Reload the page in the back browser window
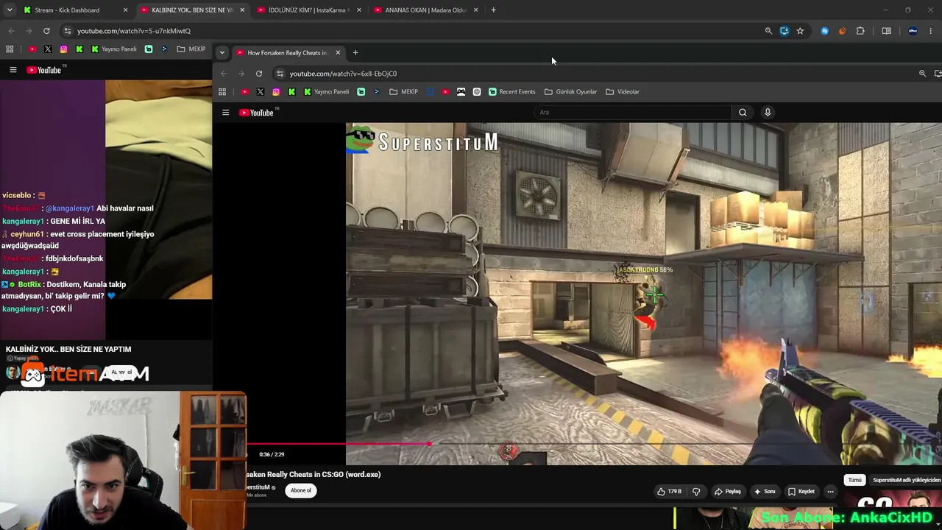The image size is (942, 530). click(x=46, y=31)
